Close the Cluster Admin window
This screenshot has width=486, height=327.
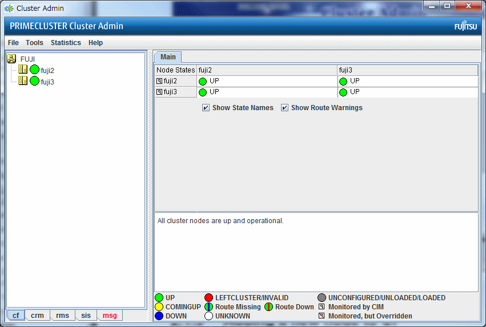(x=468, y=6)
